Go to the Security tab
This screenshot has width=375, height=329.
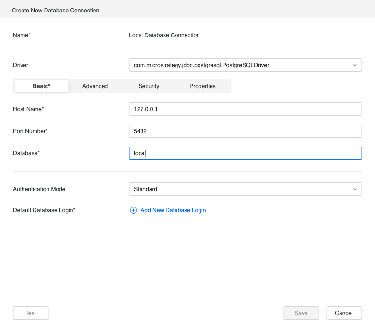pyautogui.click(x=149, y=86)
